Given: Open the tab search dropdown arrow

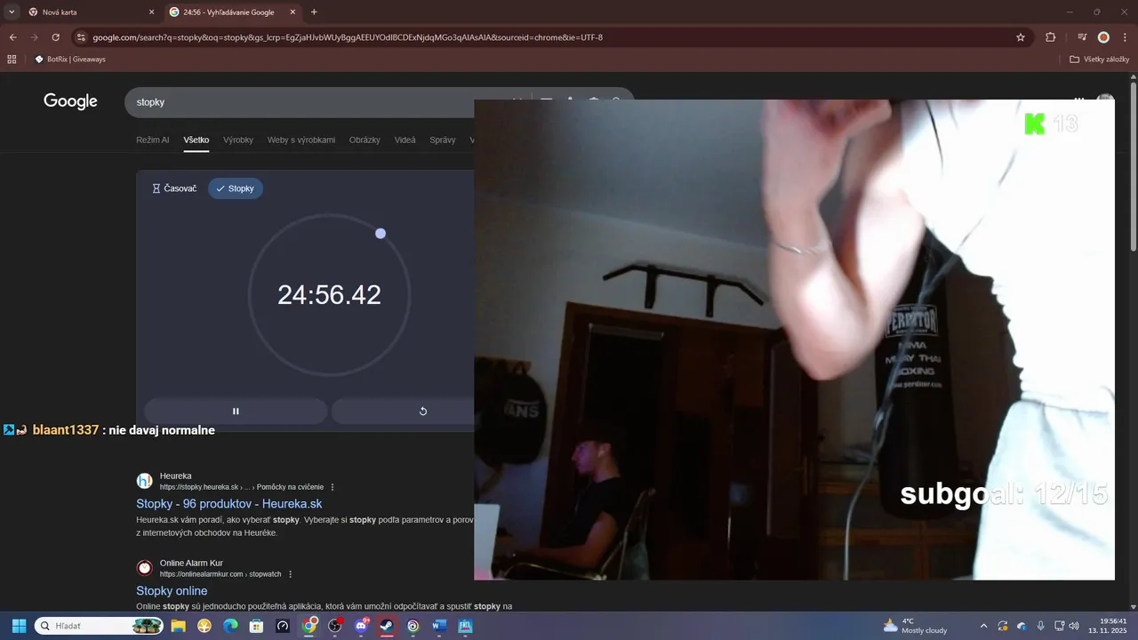Looking at the screenshot, I should tap(12, 12).
